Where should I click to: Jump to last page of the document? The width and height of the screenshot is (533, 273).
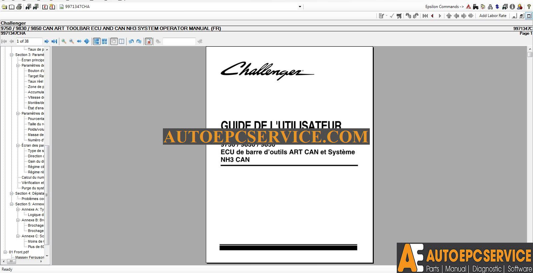point(54,41)
